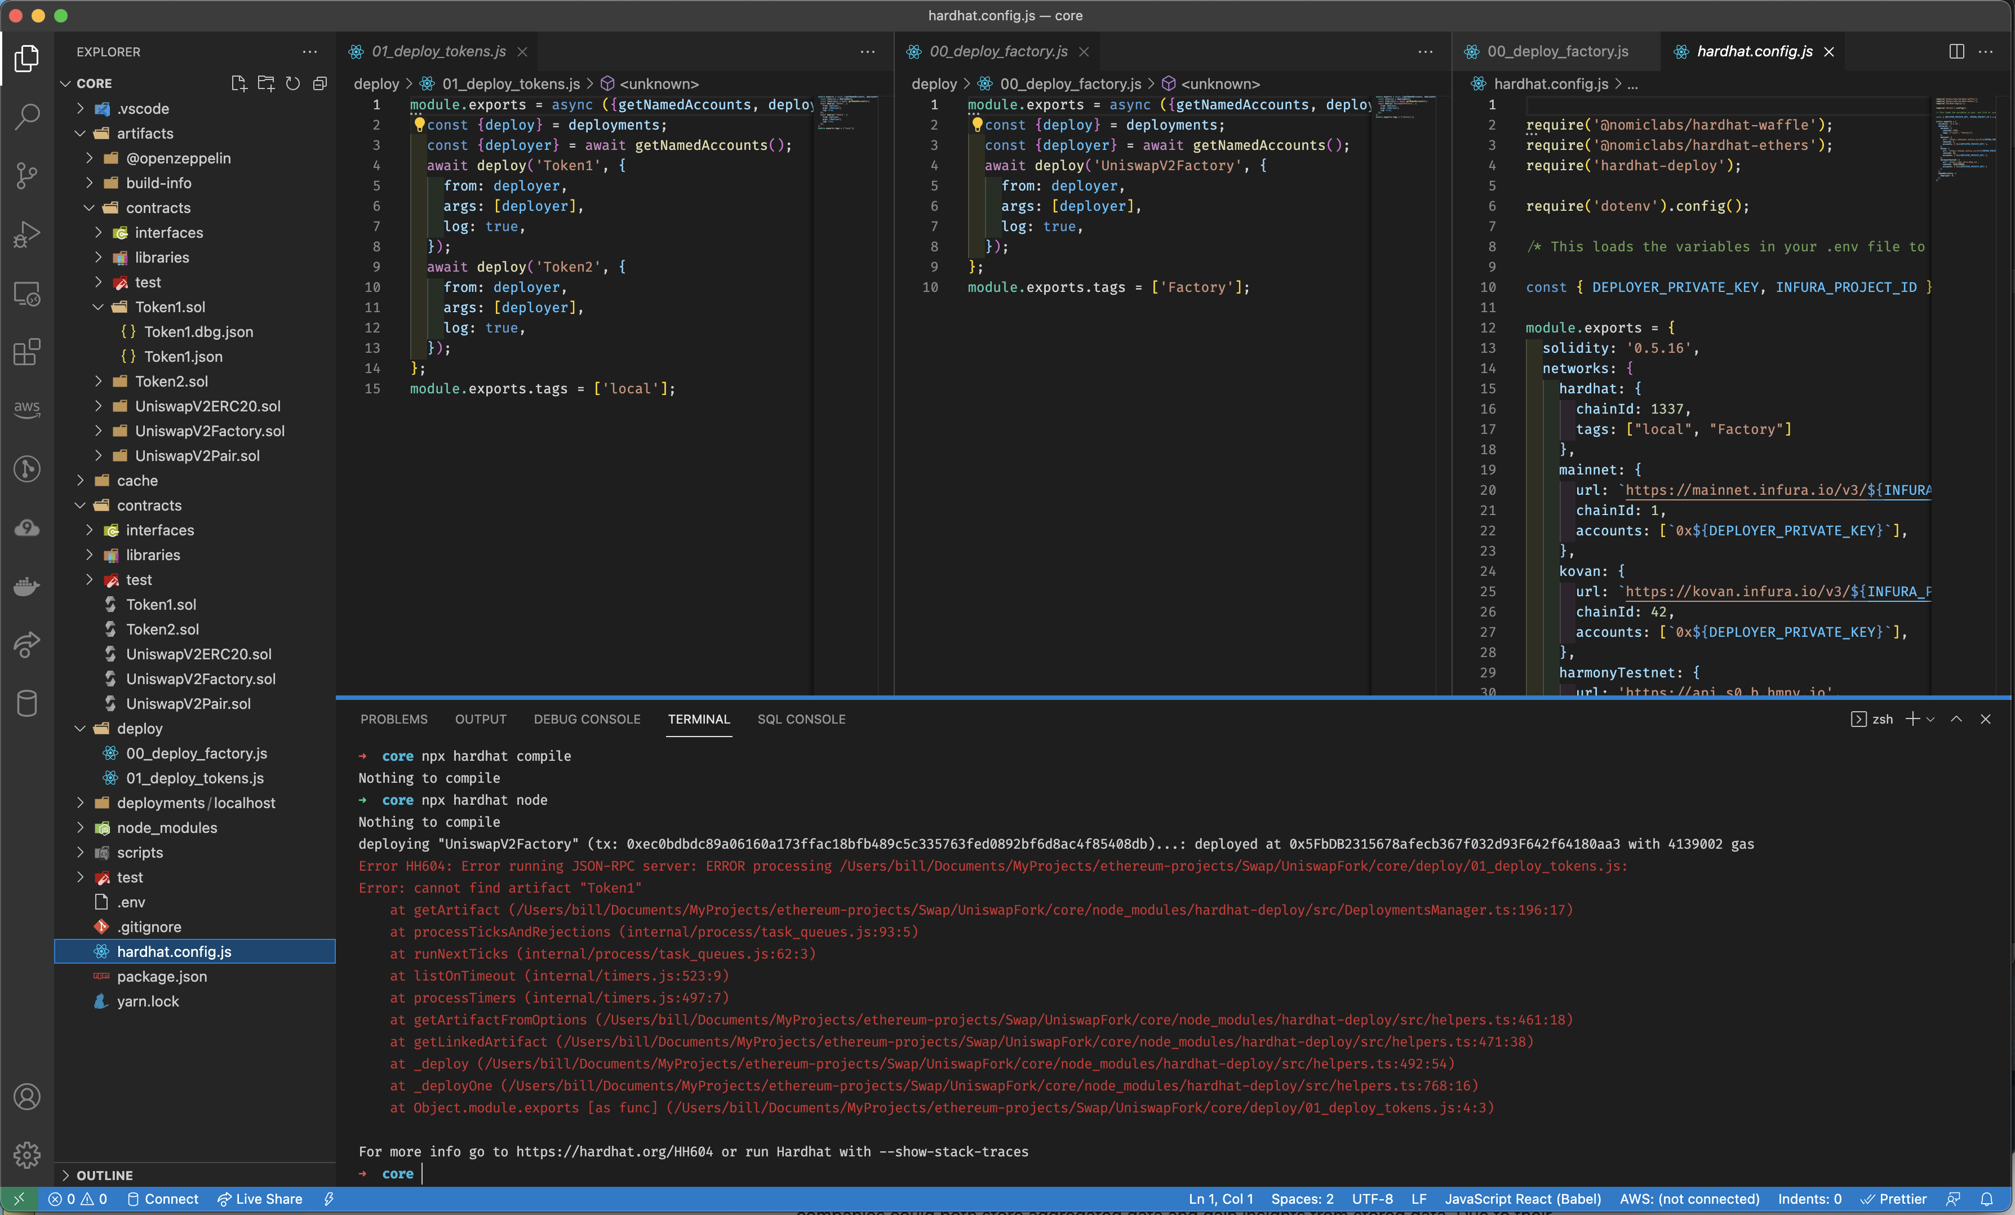This screenshot has width=2015, height=1215.
Task: Switch to the DEBUG CONSOLE tab
Action: pyautogui.click(x=587, y=720)
